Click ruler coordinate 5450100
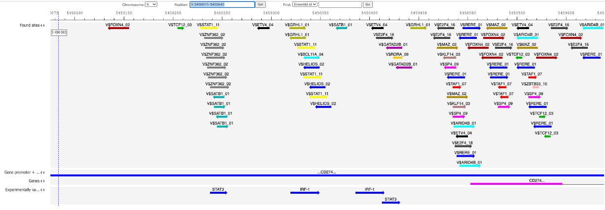 click(75, 12)
